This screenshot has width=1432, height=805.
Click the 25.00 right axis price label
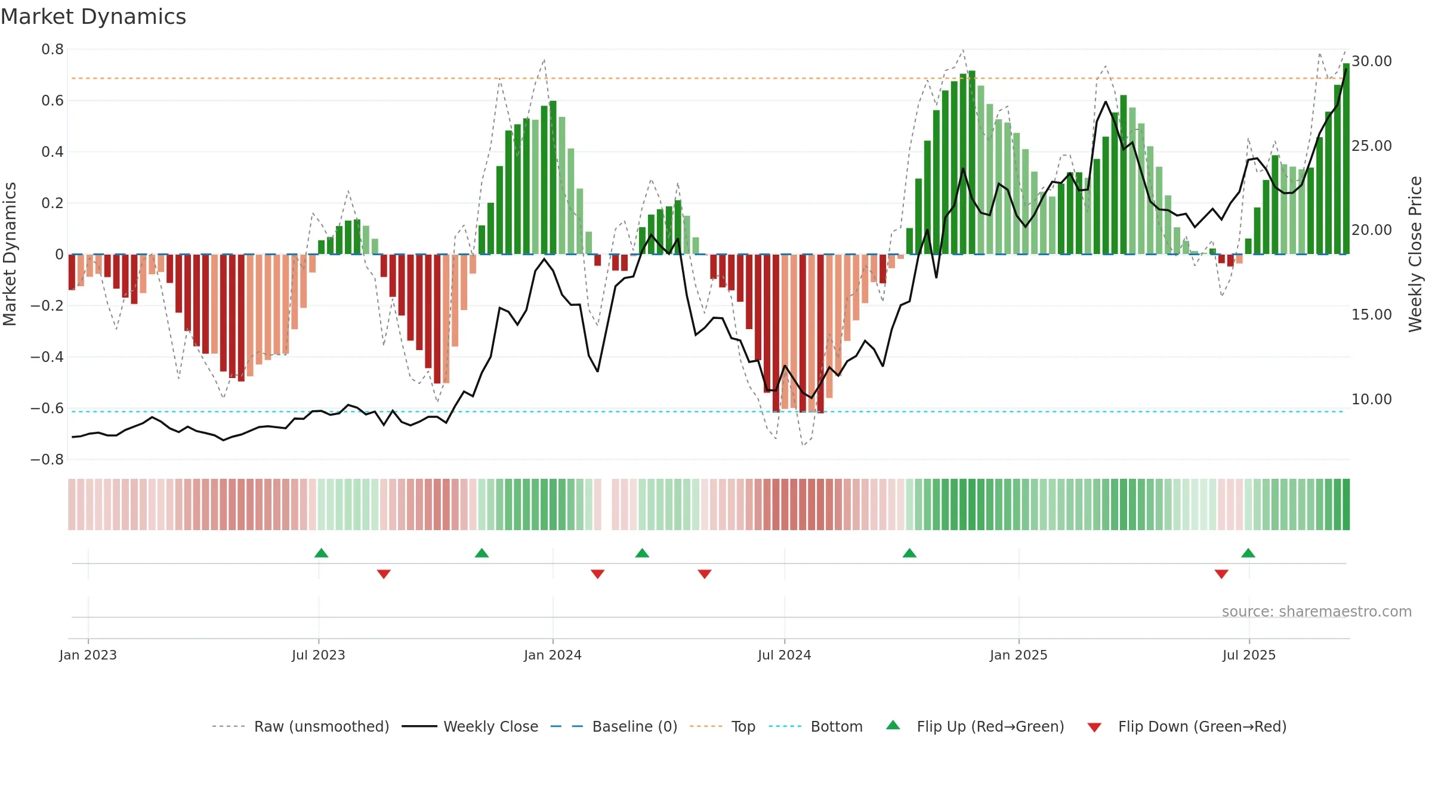[1372, 146]
